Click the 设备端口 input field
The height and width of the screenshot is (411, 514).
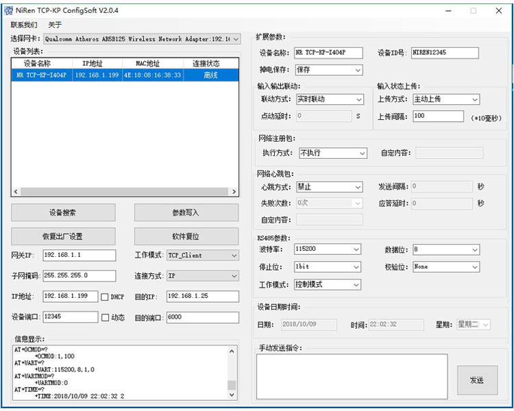click(70, 317)
